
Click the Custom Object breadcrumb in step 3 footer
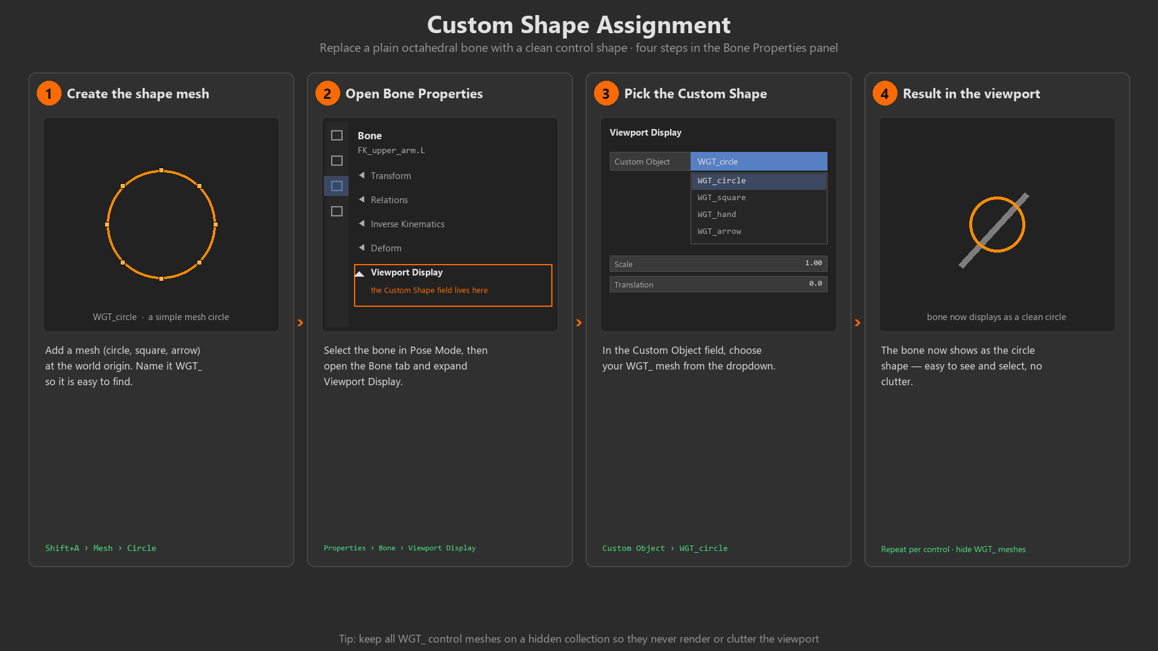(633, 549)
